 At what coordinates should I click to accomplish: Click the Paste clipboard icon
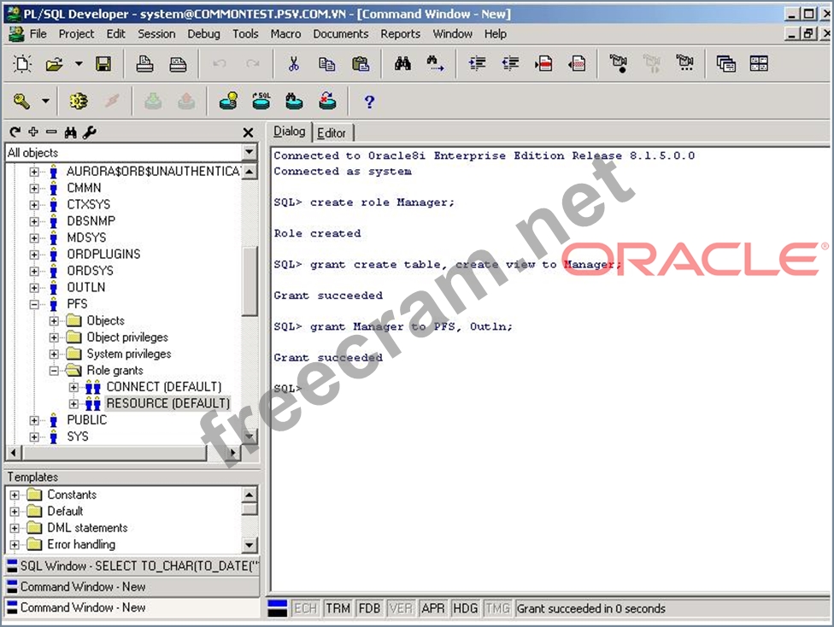pos(360,64)
